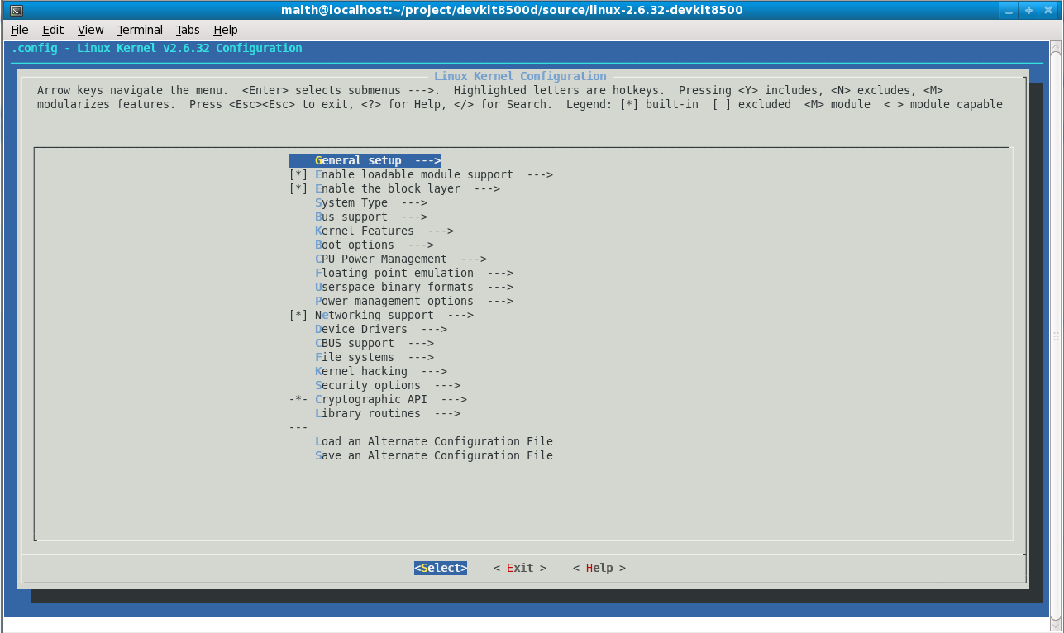Open Library routines submenu
Screen dimensions: 1064x633
coord(388,413)
